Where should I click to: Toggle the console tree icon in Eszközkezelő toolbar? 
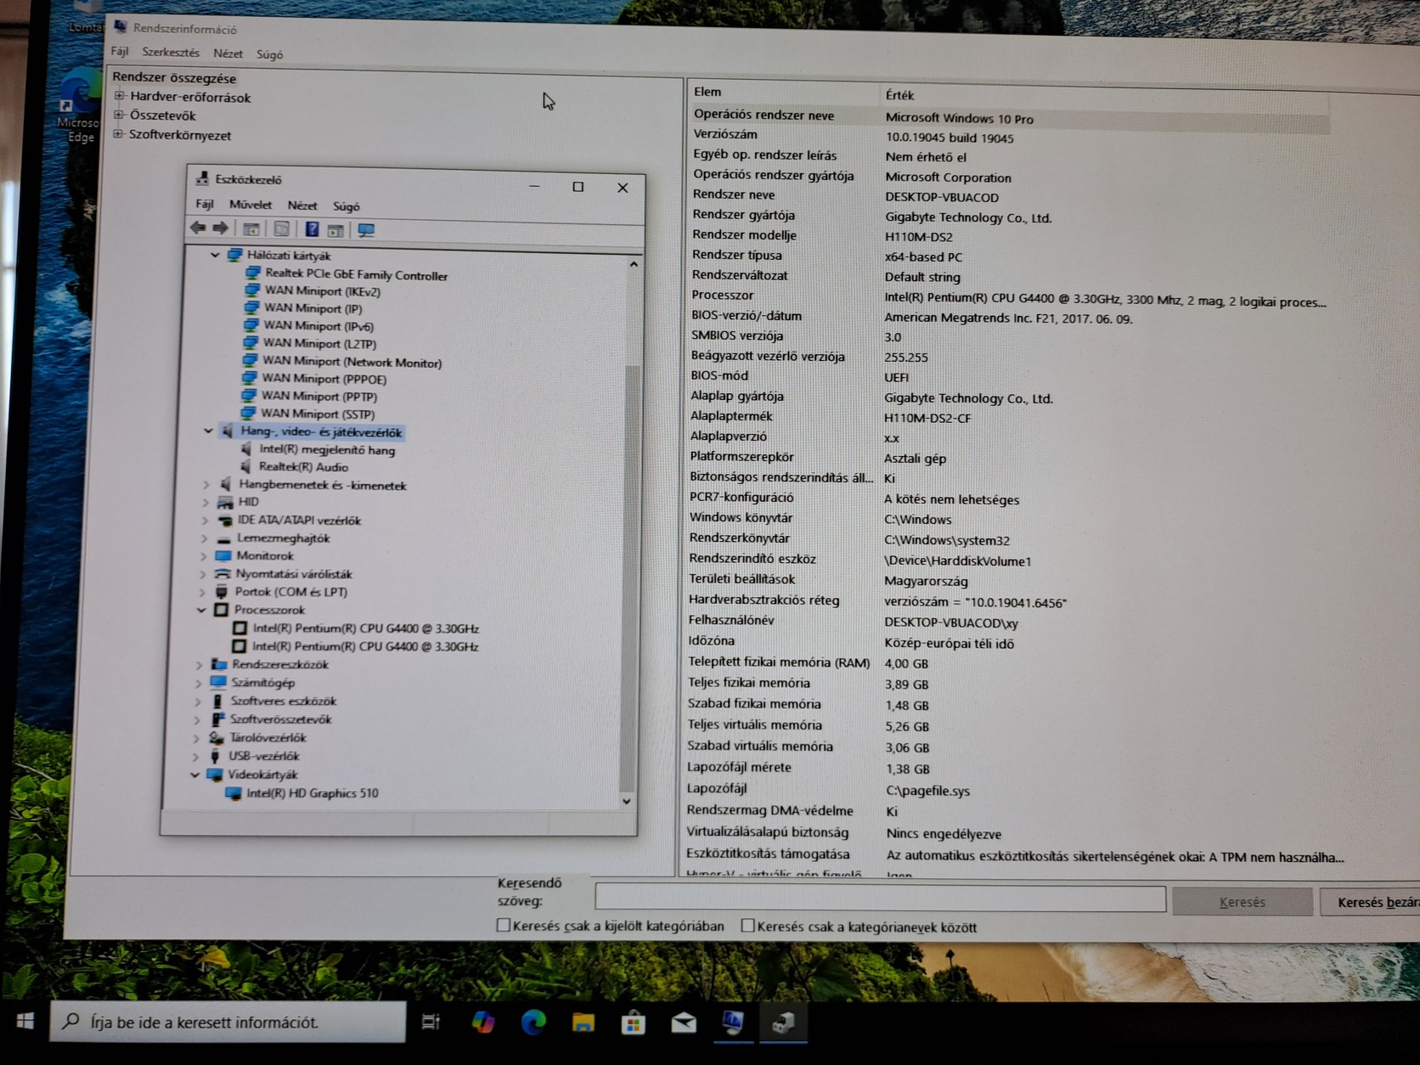[x=251, y=228]
